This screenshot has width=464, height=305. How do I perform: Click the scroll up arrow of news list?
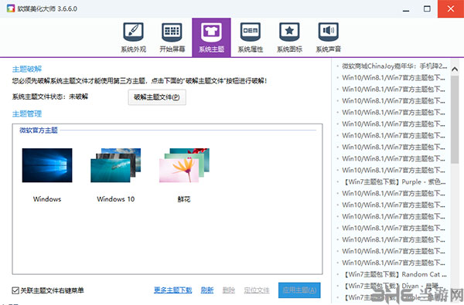pos(455,69)
